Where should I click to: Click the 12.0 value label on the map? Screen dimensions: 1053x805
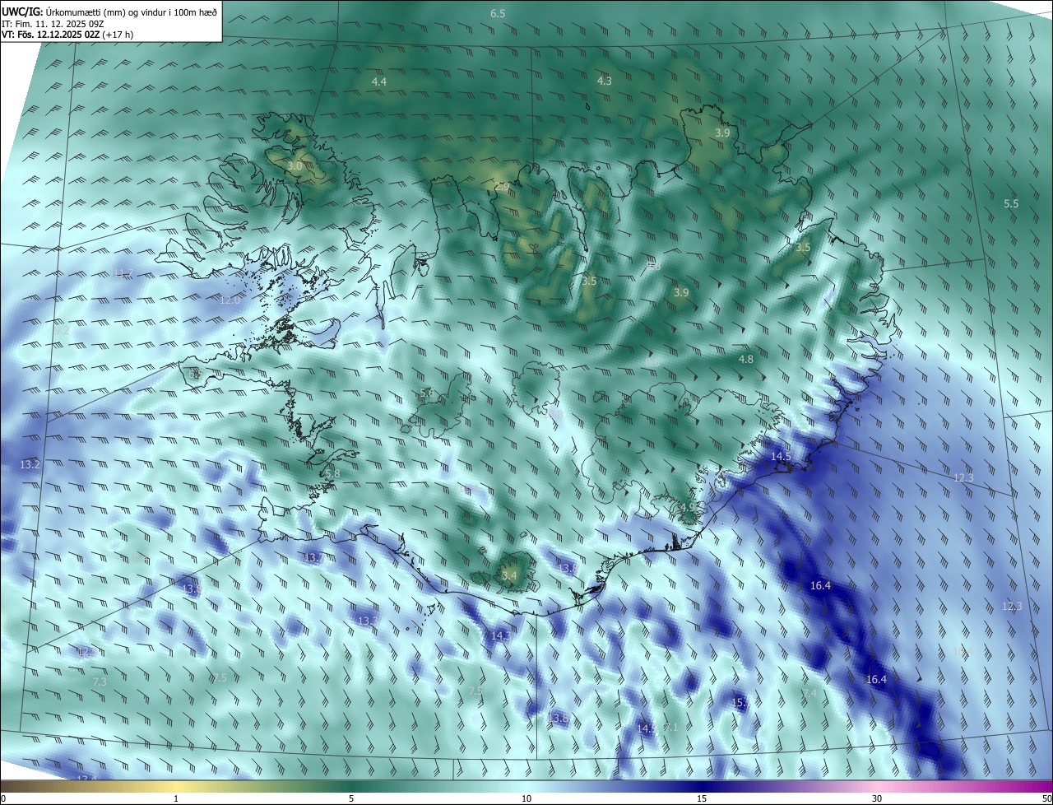(x=230, y=300)
